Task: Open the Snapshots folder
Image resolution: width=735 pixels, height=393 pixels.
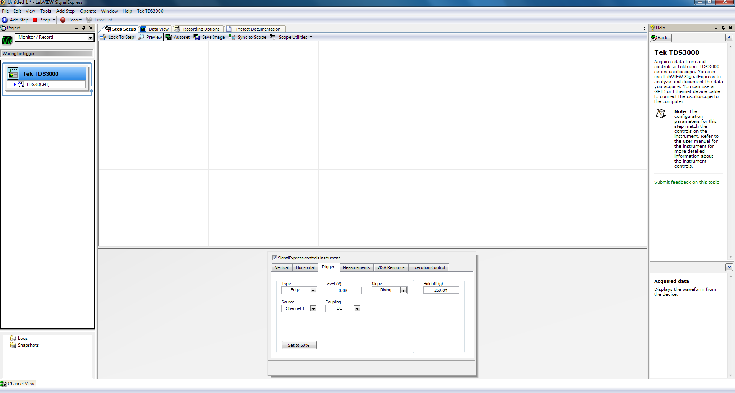Action: pyautogui.click(x=24, y=345)
